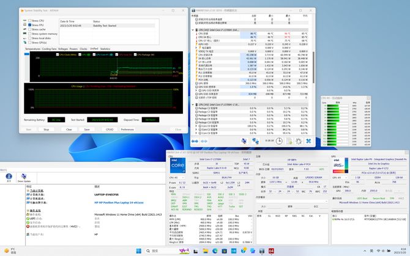
Task: Open Preferences in the stability test window
Action: tap(127, 130)
